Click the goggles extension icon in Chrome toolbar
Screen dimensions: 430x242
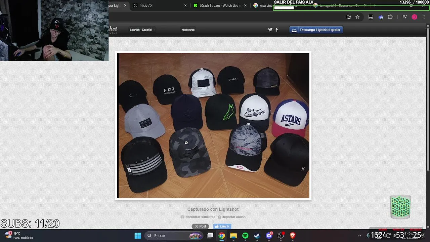[x=371, y=17]
